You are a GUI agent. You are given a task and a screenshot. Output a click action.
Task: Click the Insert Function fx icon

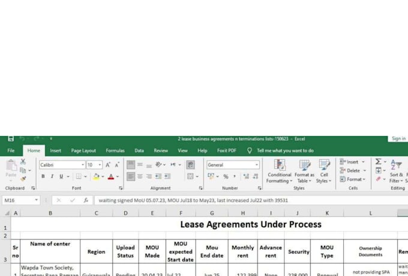[x=86, y=200]
